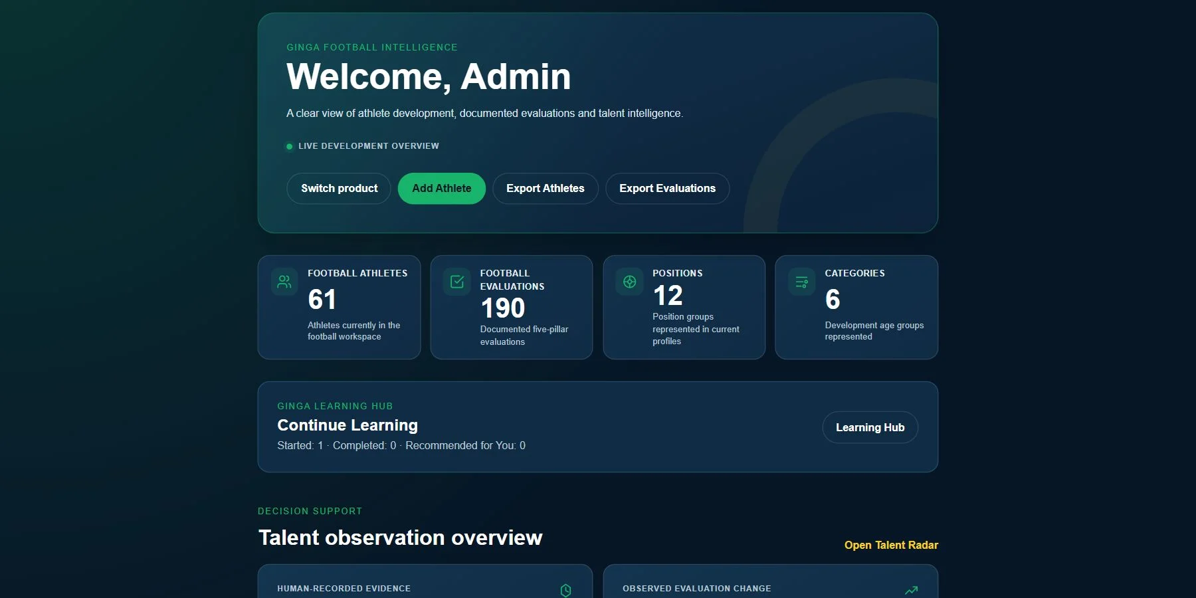Click the Categories list filter icon

(x=801, y=282)
